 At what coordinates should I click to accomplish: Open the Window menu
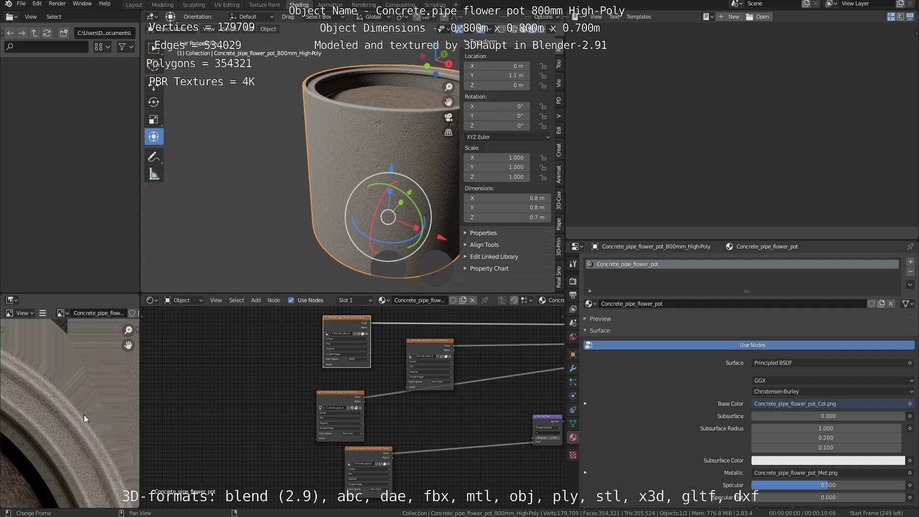(x=82, y=4)
